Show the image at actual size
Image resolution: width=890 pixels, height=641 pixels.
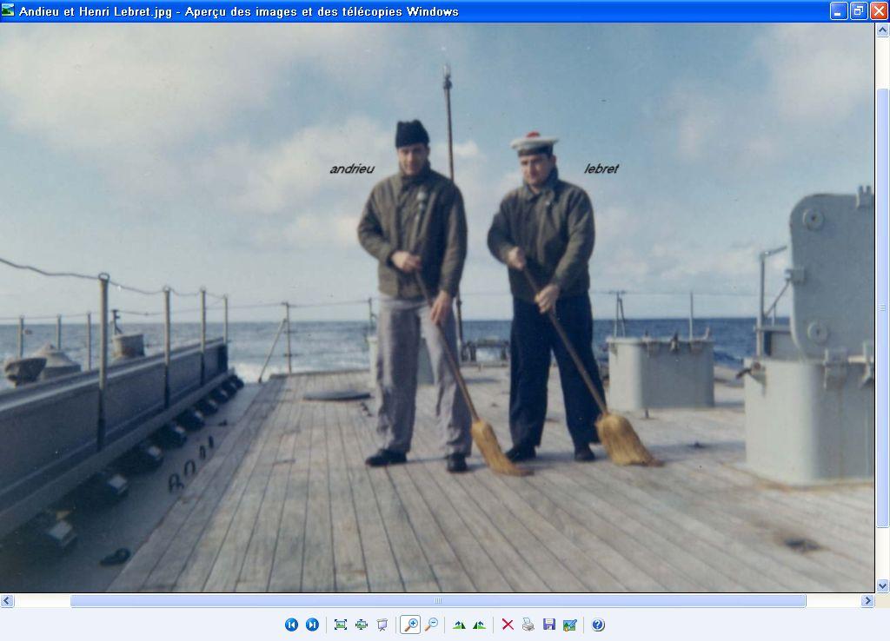point(362,624)
